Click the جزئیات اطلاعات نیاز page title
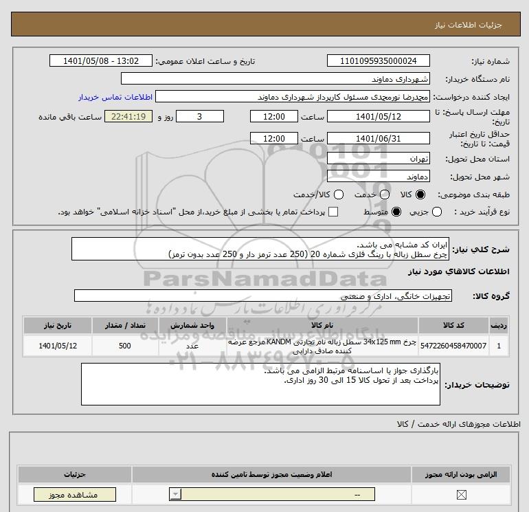The width and height of the screenshot is (529, 512). pyautogui.click(x=469, y=25)
